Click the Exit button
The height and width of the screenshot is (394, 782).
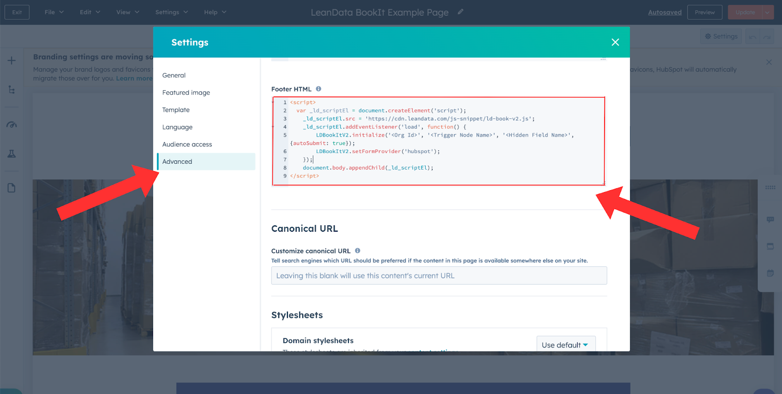click(x=17, y=12)
